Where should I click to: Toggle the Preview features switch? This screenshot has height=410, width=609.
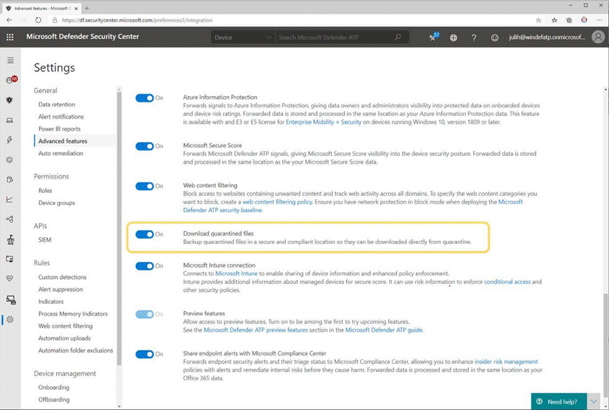coord(144,314)
